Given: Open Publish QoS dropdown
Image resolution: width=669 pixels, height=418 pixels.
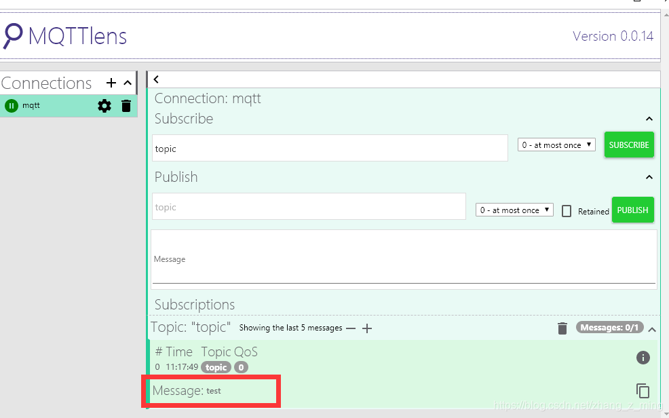Looking at the screenshot, I should click(x=514, y=210).
